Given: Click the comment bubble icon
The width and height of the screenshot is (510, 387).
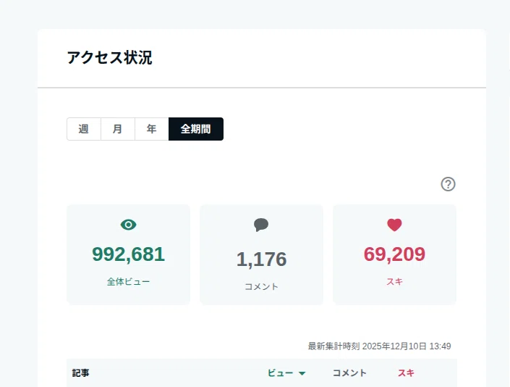Looking at the screenshot, I should click(x=261, y=225).
